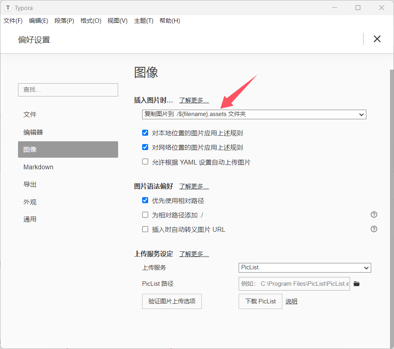Select 图像 settings category
This screenshot has height=349, width=394.
[68, 149]
